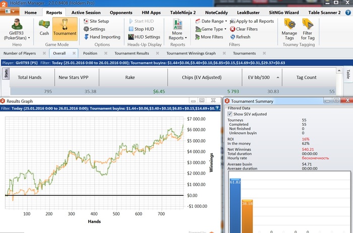This screenshot has height=233, width=353.
Task: Open Tournament Winnings Graph report tab
Action: (191, 53)
